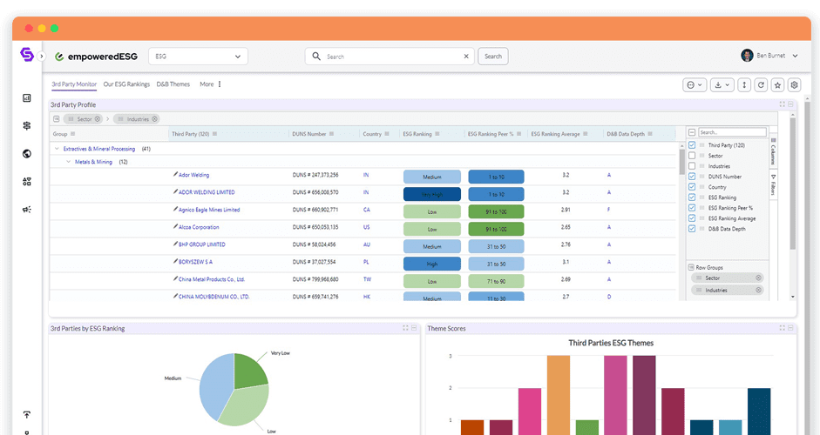Open the Ben Burnet user menu
Image resolution: width=820 pixels, height=435 pixels.
(769, 56)
